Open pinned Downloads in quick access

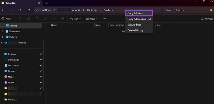[x=13, y=60]
